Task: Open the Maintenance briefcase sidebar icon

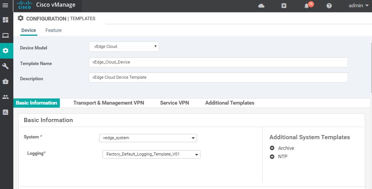Action: coord(5,81)
